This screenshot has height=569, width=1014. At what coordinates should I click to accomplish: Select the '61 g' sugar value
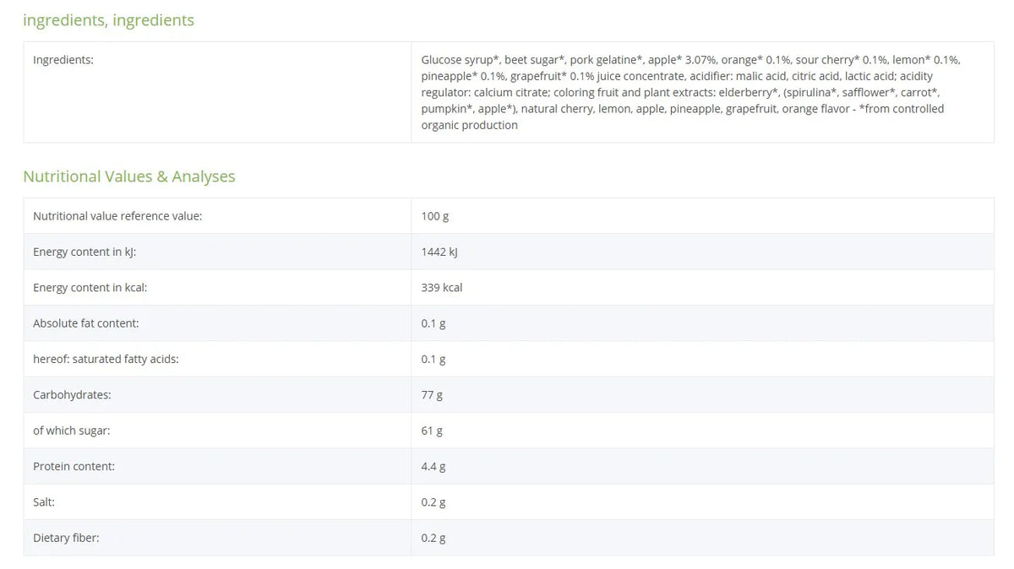[x=432, y=431]
